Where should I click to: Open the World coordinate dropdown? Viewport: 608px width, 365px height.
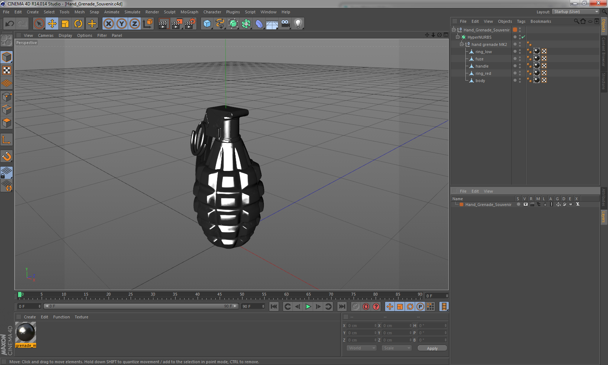(362, 348)
